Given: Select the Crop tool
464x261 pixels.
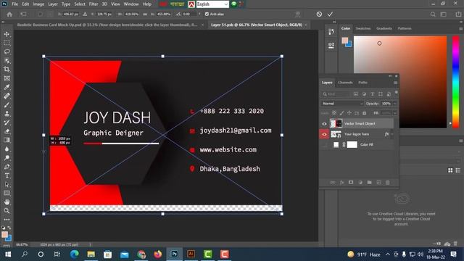Looking at the screenshot, I should coord(7,70).
